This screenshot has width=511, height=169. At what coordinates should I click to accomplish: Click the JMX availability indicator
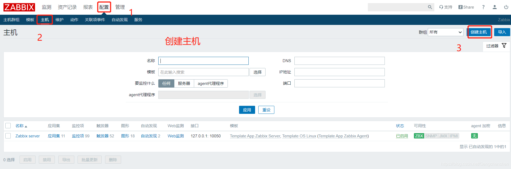(x=443, y=136)
